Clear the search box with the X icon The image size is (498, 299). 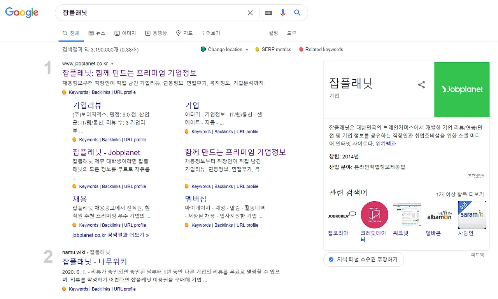(250, 13)
